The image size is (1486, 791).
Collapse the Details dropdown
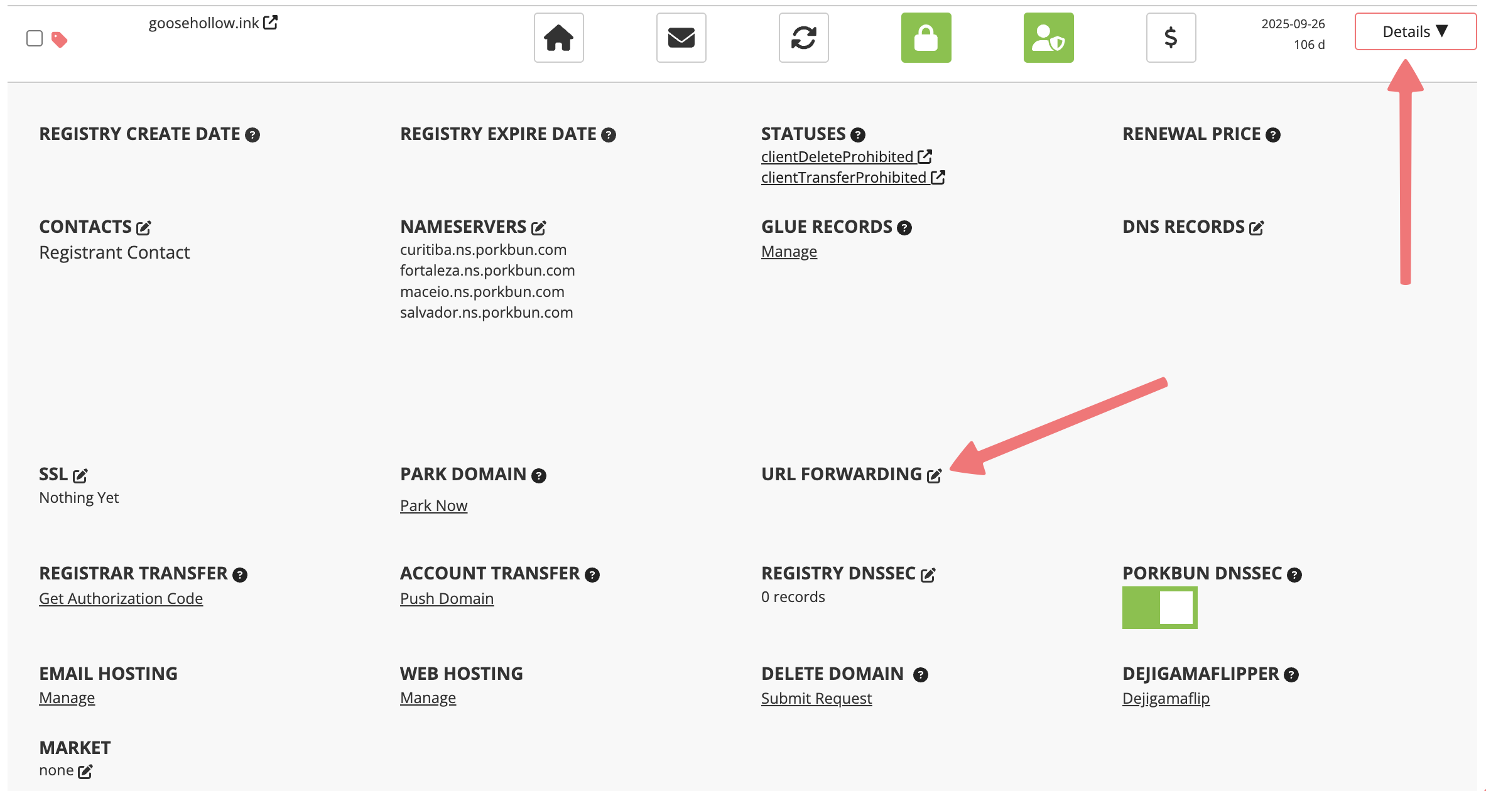(x=1415, y=31)
